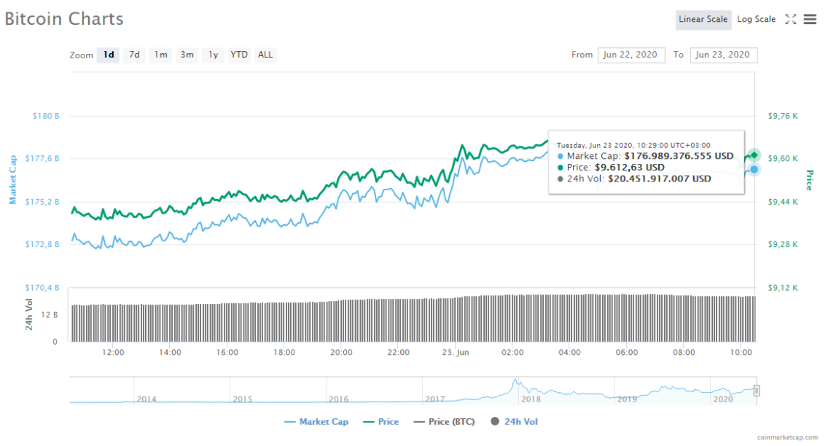This screenshot has width=831, height=446.
Task: Click the blue Market Cap data point marker
Action: [x=754, y=170]
